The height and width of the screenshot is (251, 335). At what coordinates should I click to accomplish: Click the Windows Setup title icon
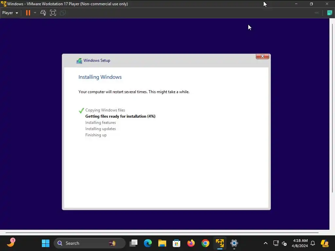point(79,61)
